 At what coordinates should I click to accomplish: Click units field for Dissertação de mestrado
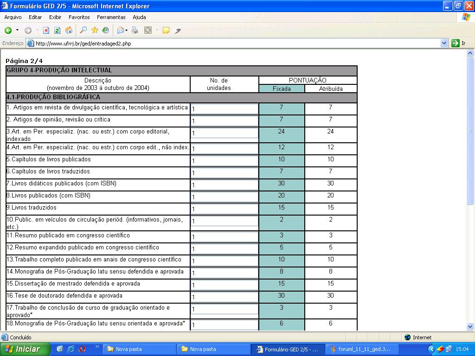tap(224, 285)
